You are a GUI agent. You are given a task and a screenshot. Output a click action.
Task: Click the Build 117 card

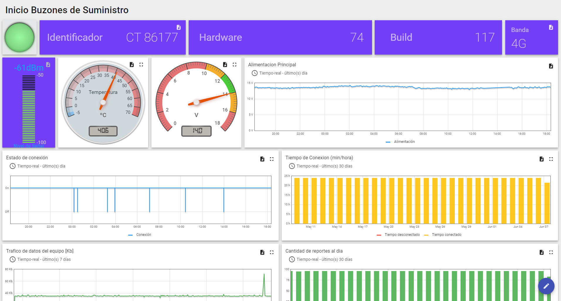[x=438, y=37]
